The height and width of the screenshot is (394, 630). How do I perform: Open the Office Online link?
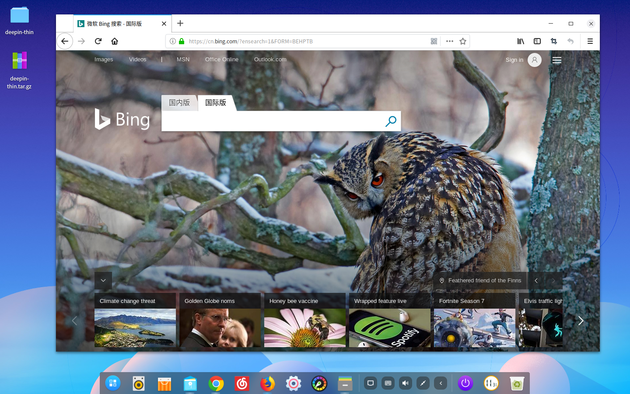click(x=222, y=60)
